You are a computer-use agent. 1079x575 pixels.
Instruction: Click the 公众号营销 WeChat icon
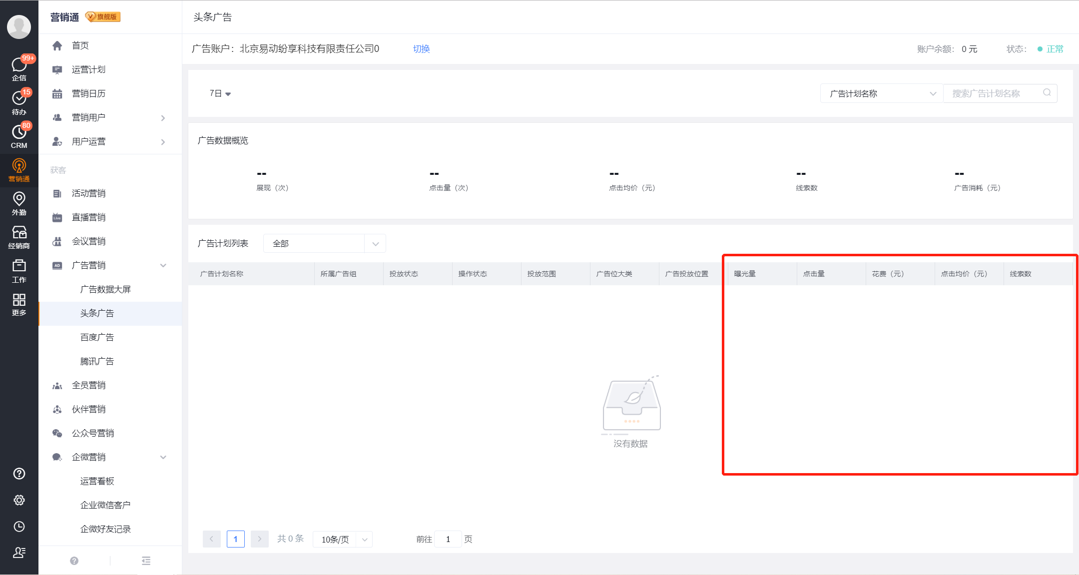click(57, 433)
